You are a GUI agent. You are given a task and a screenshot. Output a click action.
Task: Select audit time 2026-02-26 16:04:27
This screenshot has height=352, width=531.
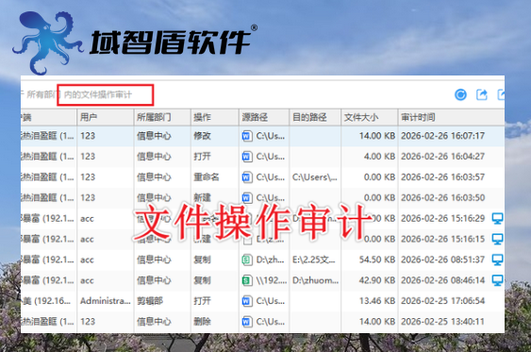pos(443,157)
